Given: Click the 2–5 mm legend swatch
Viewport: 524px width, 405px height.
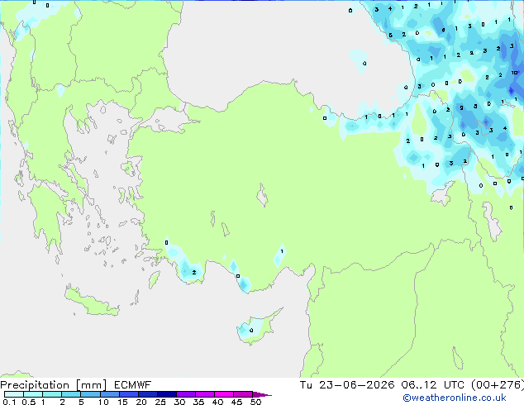Looking at the screenshot, I should (x=71, y=394).
